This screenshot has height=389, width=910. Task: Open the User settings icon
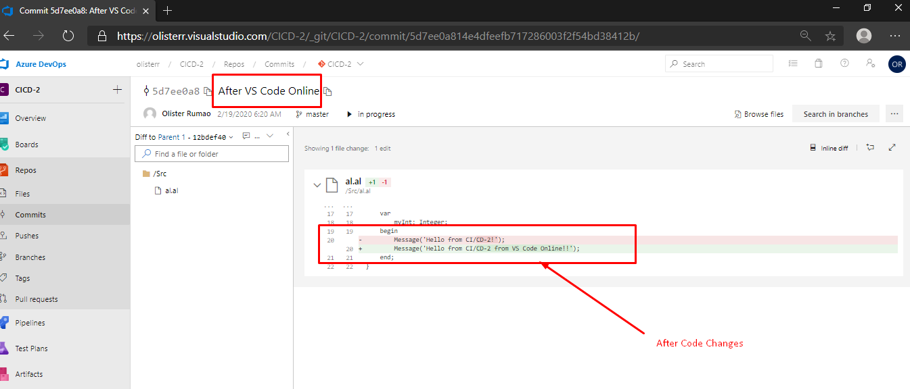point(871,63)
